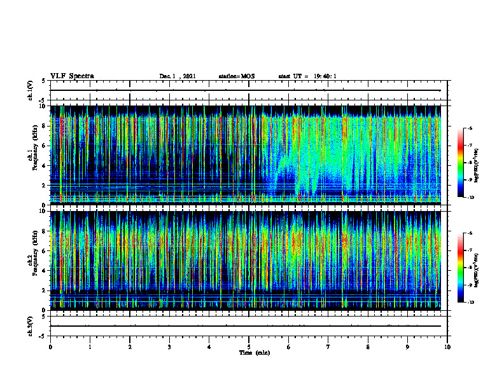Click the "ch.1(V)" waveform axis label

pyautogui.click(x=31, y=90)
